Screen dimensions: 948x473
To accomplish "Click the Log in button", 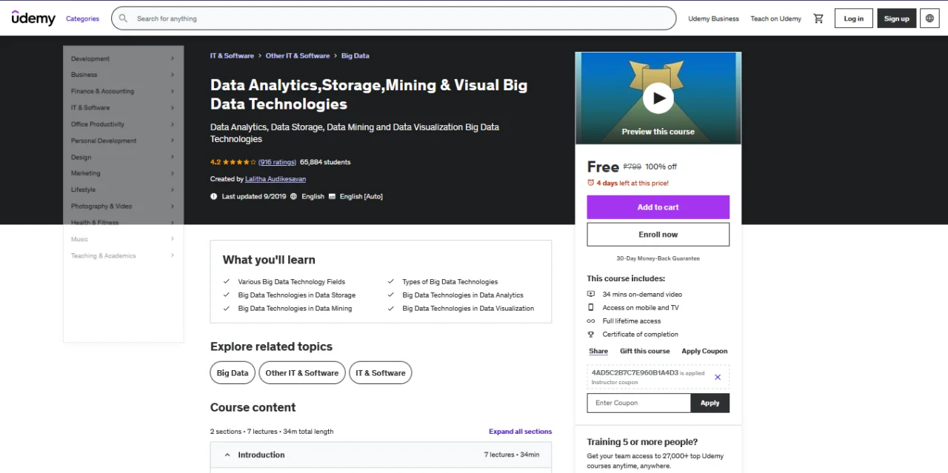I will 853,19.
